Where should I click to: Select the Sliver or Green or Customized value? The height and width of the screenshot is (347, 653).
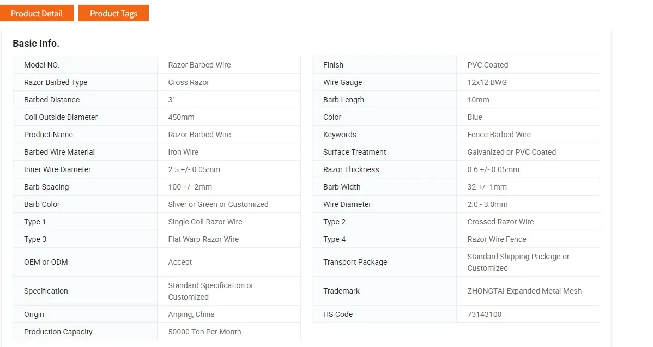point(218,204)
